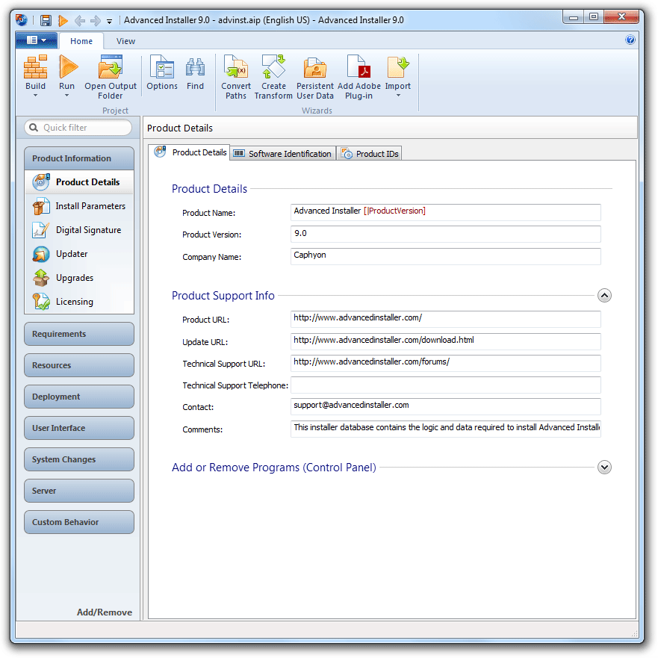Viewport: 658px width, 658px height.
Task: Click the Back navigation arrow
Action: (80, 20)
